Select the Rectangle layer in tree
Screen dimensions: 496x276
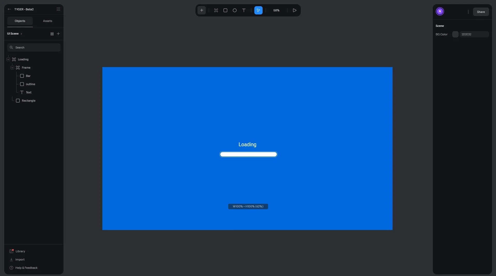pos(29,101)
